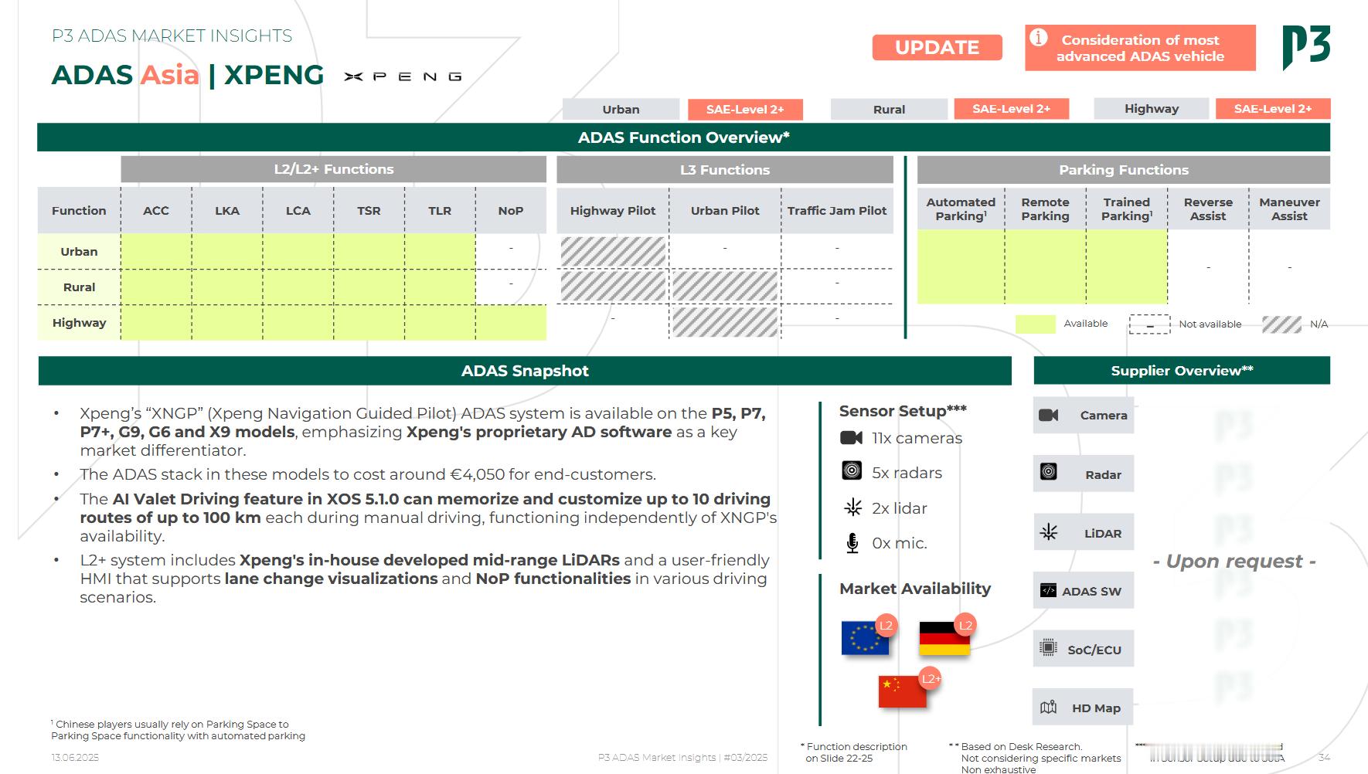Click the HD Map icon
1368x774 pixels.
[x=1049, y=707]
